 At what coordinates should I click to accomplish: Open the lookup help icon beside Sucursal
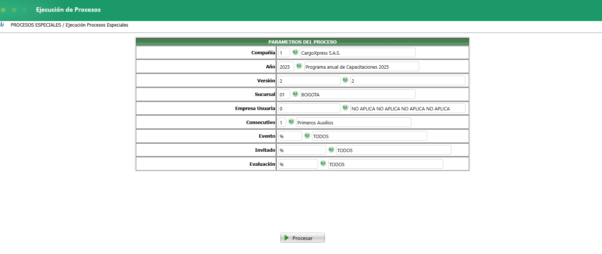295,94
